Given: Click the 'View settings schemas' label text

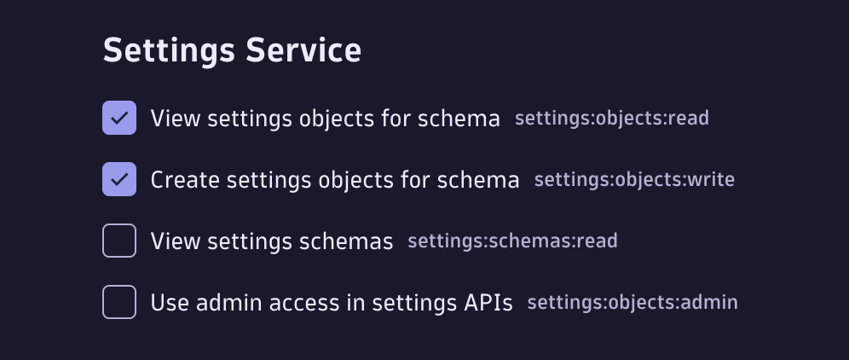Looking at the screenshot, I should 271,241.
